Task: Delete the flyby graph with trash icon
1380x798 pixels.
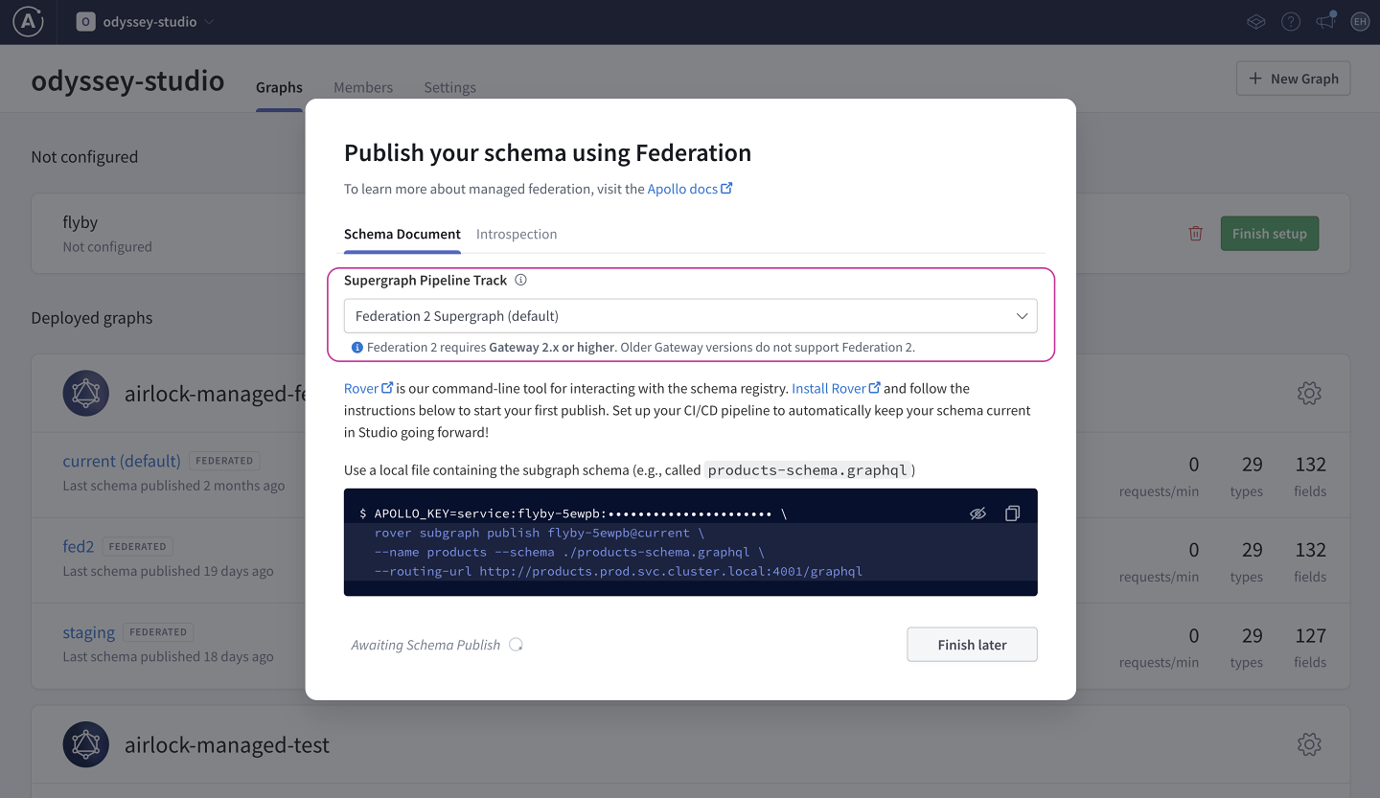Action: [x=1195, y=234]
